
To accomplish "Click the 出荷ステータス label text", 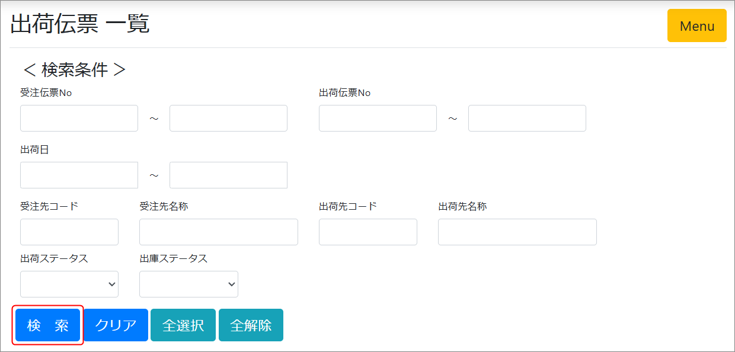I will click(54, 258).
